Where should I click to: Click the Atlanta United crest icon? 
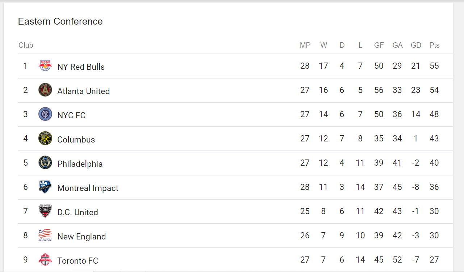pyautogui.click(x=45, y=90)
